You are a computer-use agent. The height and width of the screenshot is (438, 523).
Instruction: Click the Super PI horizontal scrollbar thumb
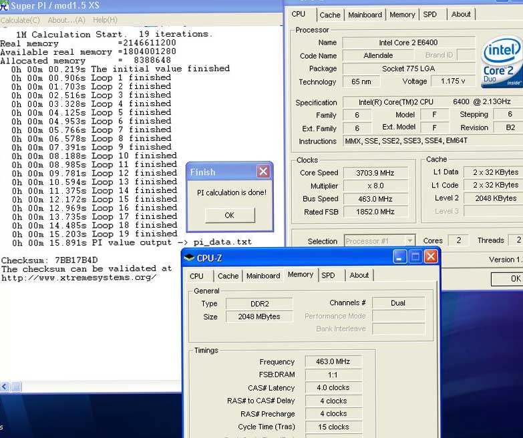point(16,387)
